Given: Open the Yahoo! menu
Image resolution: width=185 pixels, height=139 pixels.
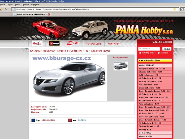Looking at the screenshot, I should pyautogui.click(x=18, y=5).
